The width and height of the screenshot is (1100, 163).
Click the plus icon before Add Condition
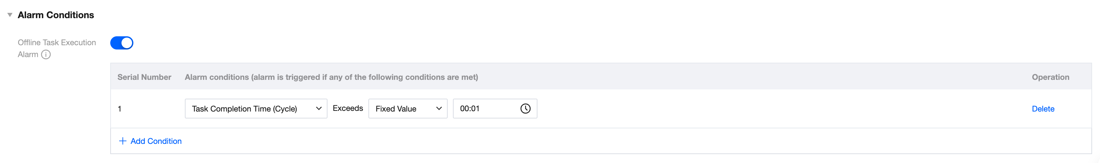click(x=122, y=141)
